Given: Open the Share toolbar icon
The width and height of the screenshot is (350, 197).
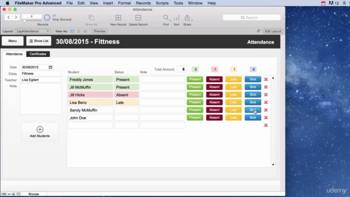Looking at the screenshot, I should pos(187,18).
